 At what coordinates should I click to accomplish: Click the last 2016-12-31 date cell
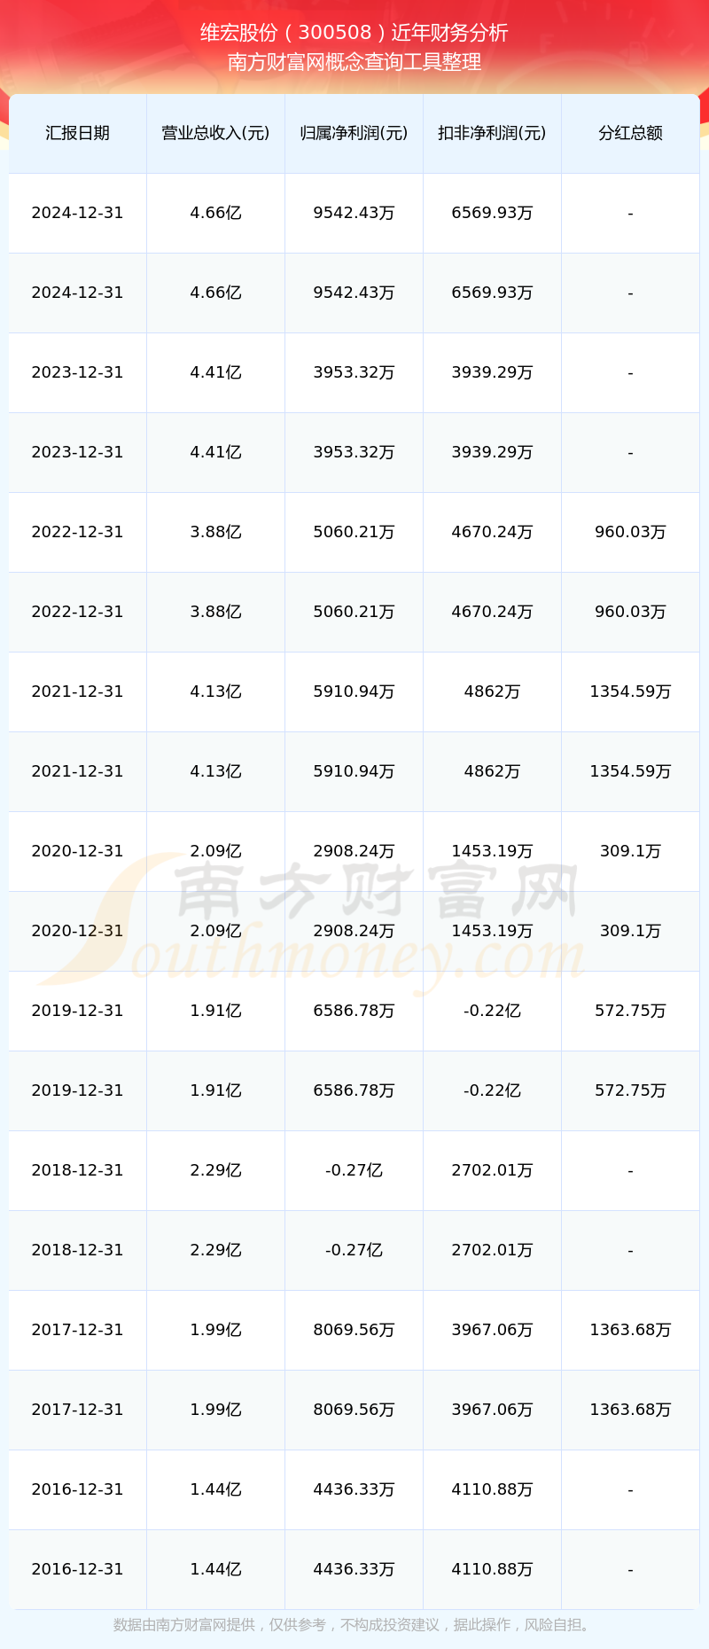[x=77, y=1569]
